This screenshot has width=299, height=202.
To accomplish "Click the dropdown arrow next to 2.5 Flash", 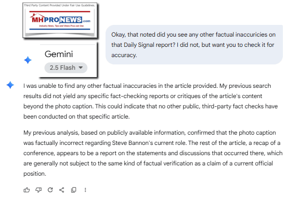I will click(81, 67).
